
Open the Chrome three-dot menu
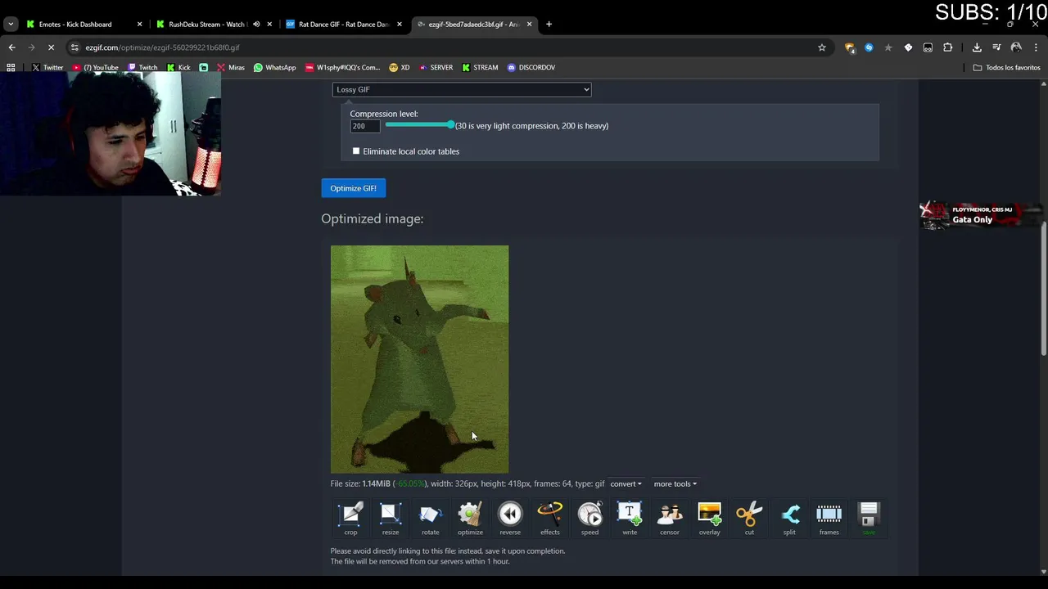click(x=1036, y=47)
